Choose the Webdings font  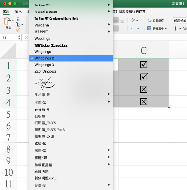71,39
